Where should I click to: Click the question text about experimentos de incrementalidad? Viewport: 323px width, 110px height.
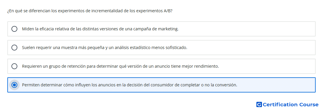point(90,11)
